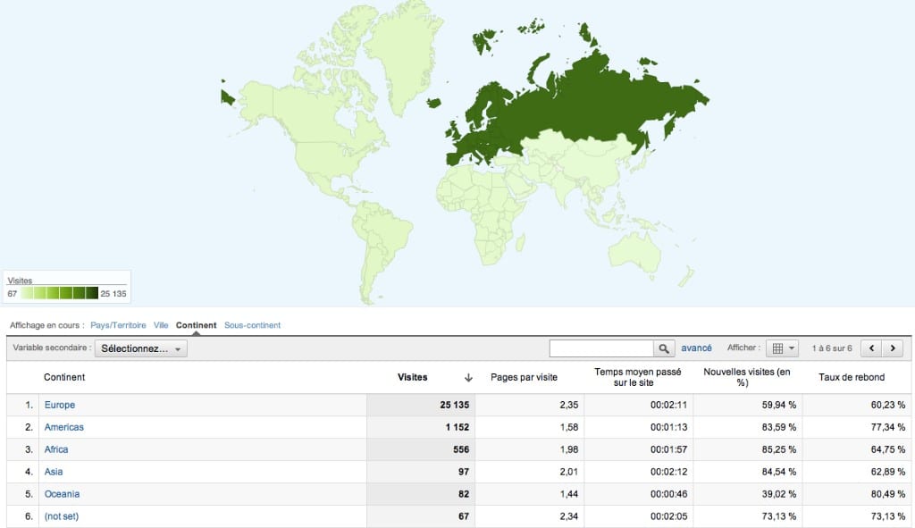Image resolution: width=915 pixels, height=528 pixels.
Task: Click inside the table search field
Action: [601, 348]
